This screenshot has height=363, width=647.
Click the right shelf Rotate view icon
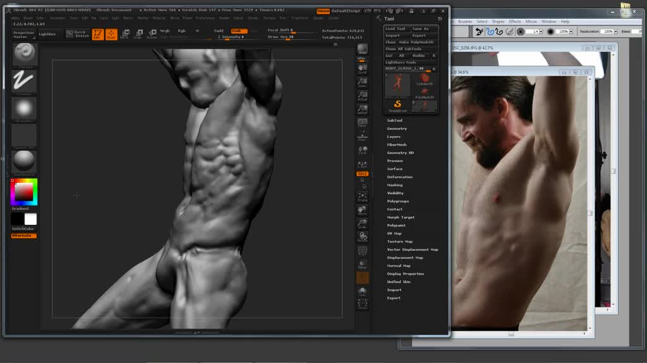(x=362, y=237)
